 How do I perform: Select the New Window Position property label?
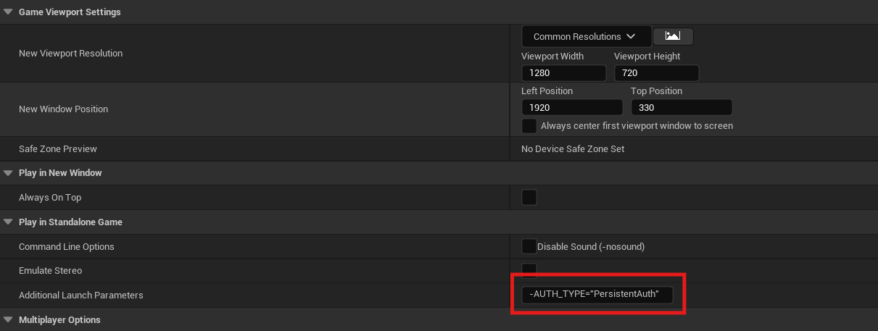tap(63, 109)
